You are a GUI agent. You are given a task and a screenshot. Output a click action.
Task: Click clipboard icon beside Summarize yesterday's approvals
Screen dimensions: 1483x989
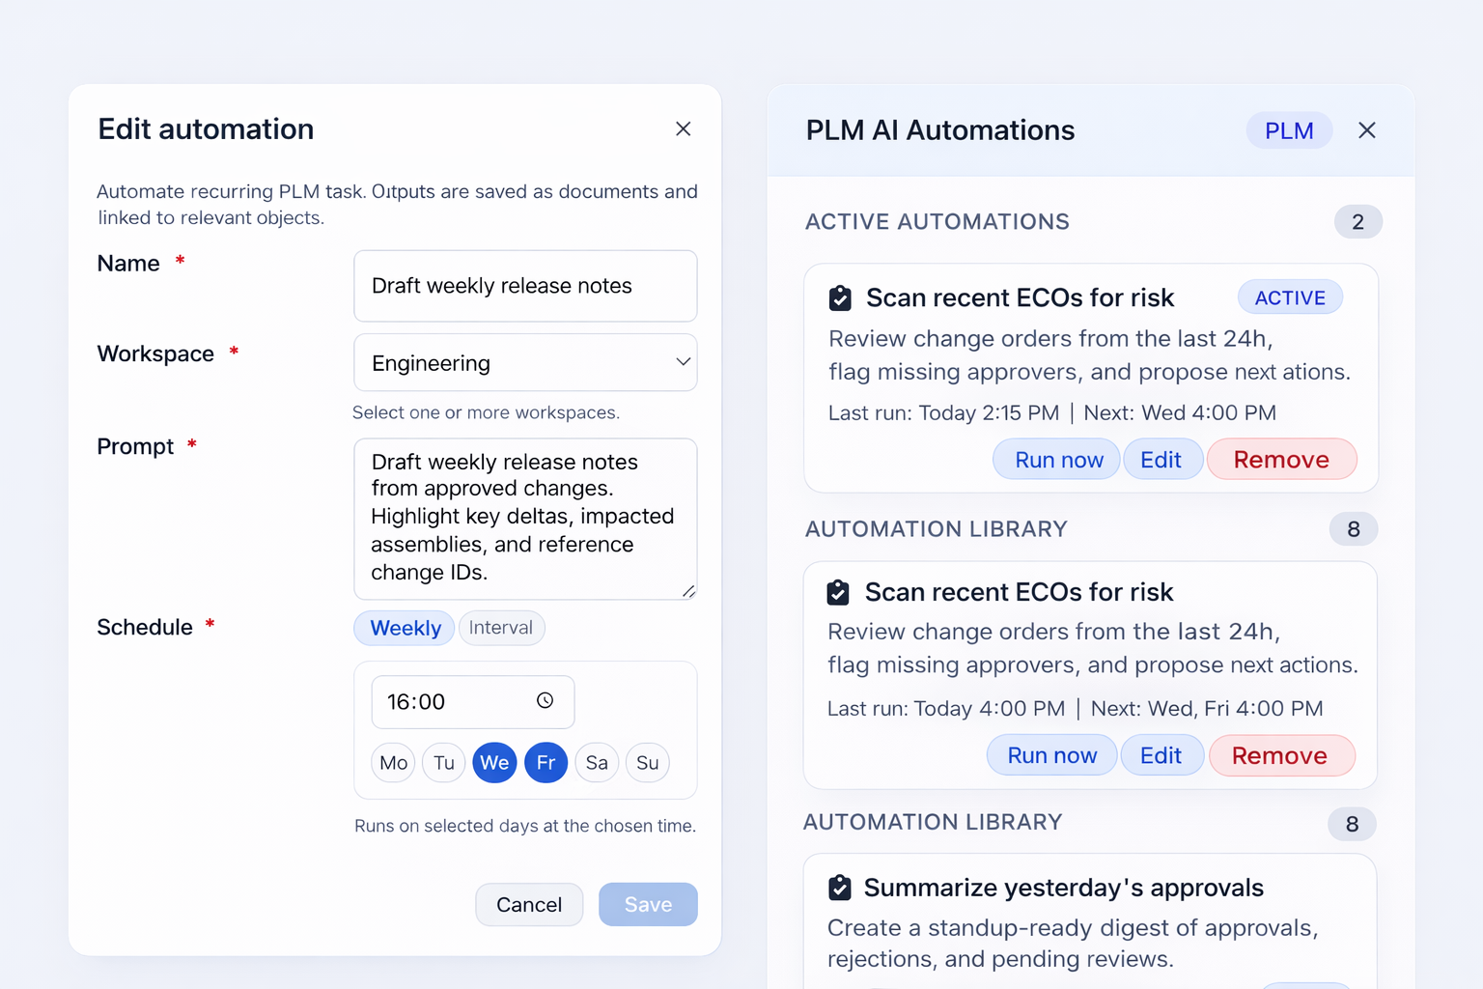840,887
